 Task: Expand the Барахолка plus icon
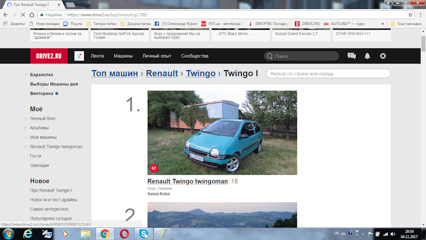26,75
